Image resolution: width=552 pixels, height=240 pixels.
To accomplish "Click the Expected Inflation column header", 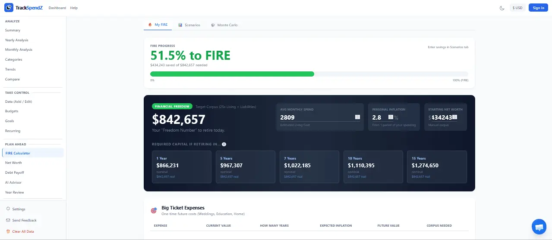I will [x=336, y=225].
